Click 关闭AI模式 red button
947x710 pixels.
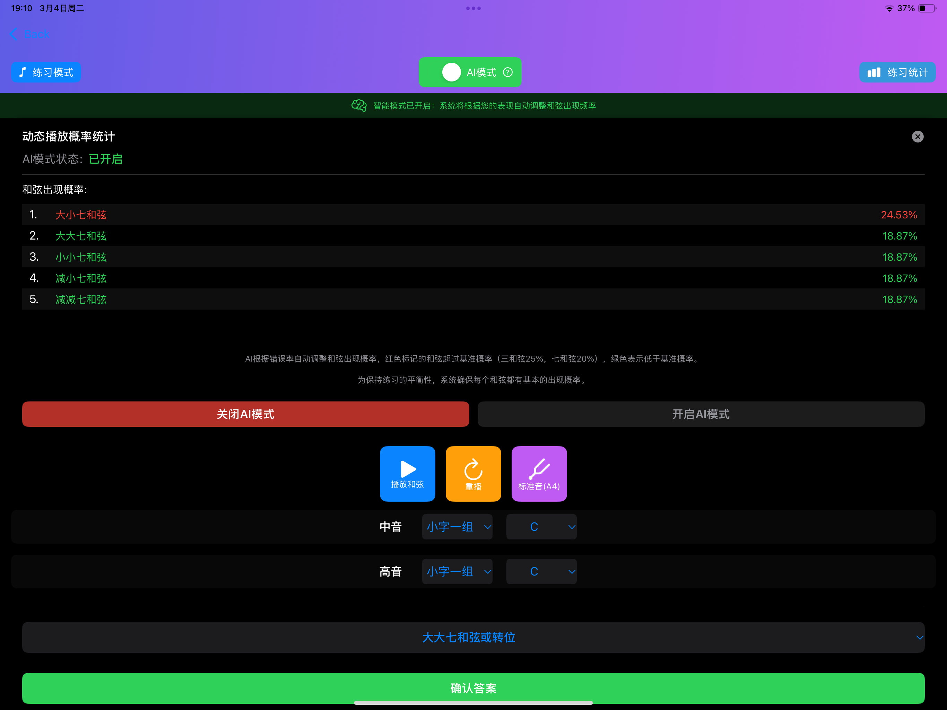(246, 414)
